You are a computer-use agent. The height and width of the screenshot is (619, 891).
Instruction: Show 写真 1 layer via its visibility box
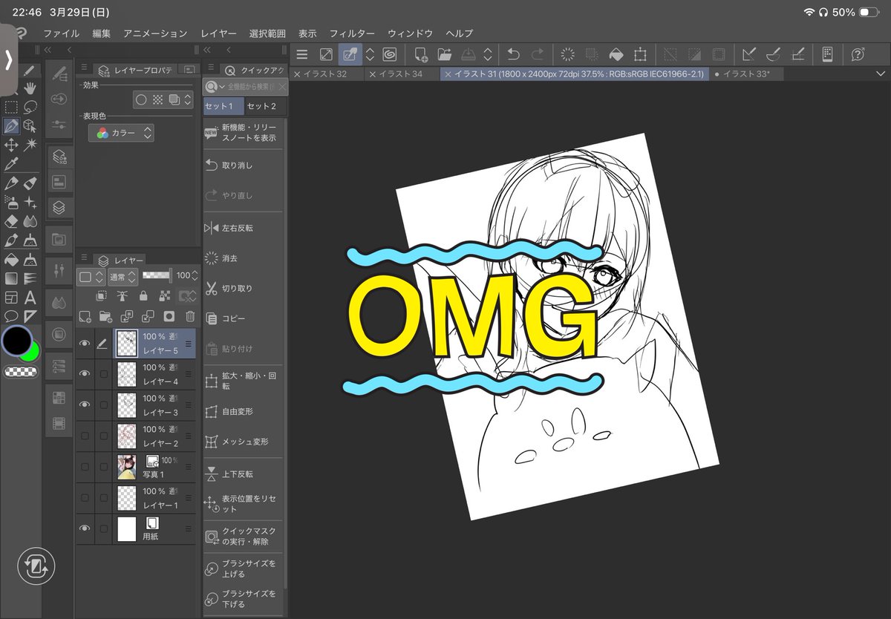tap(85, 467)
